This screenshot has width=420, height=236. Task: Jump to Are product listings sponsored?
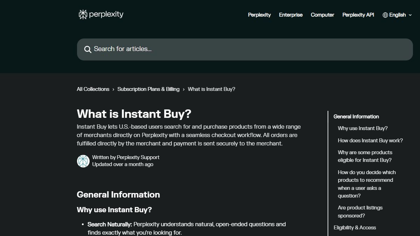[360, 212]
